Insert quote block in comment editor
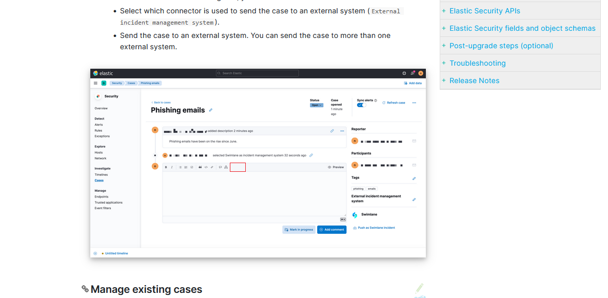608x298 pixels. pyautogui.click(x=200, y=167)
